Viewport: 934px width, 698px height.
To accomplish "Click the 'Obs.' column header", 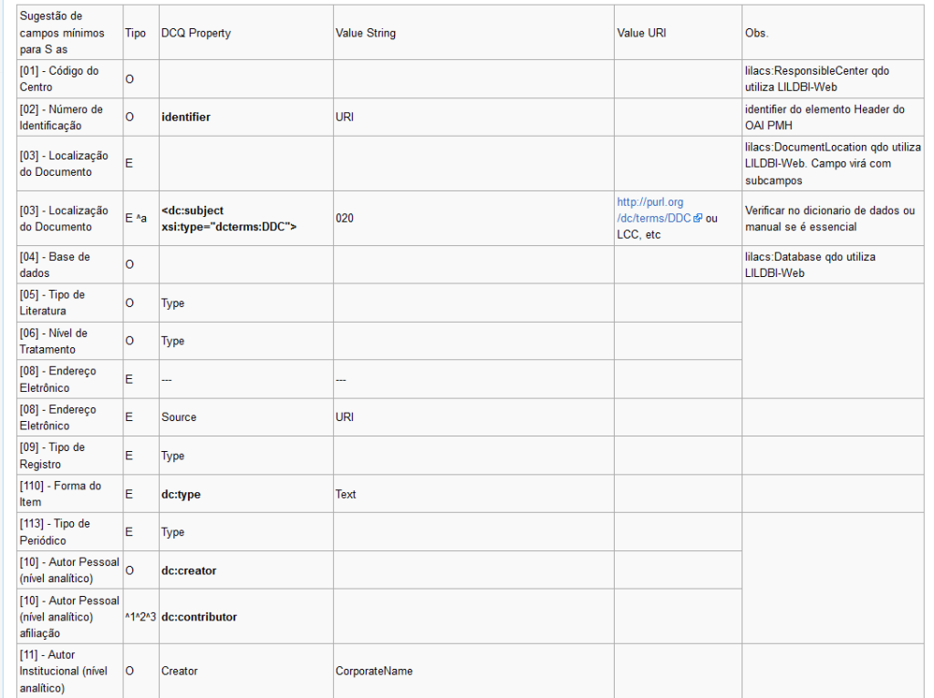I will [x=833, y=33].
